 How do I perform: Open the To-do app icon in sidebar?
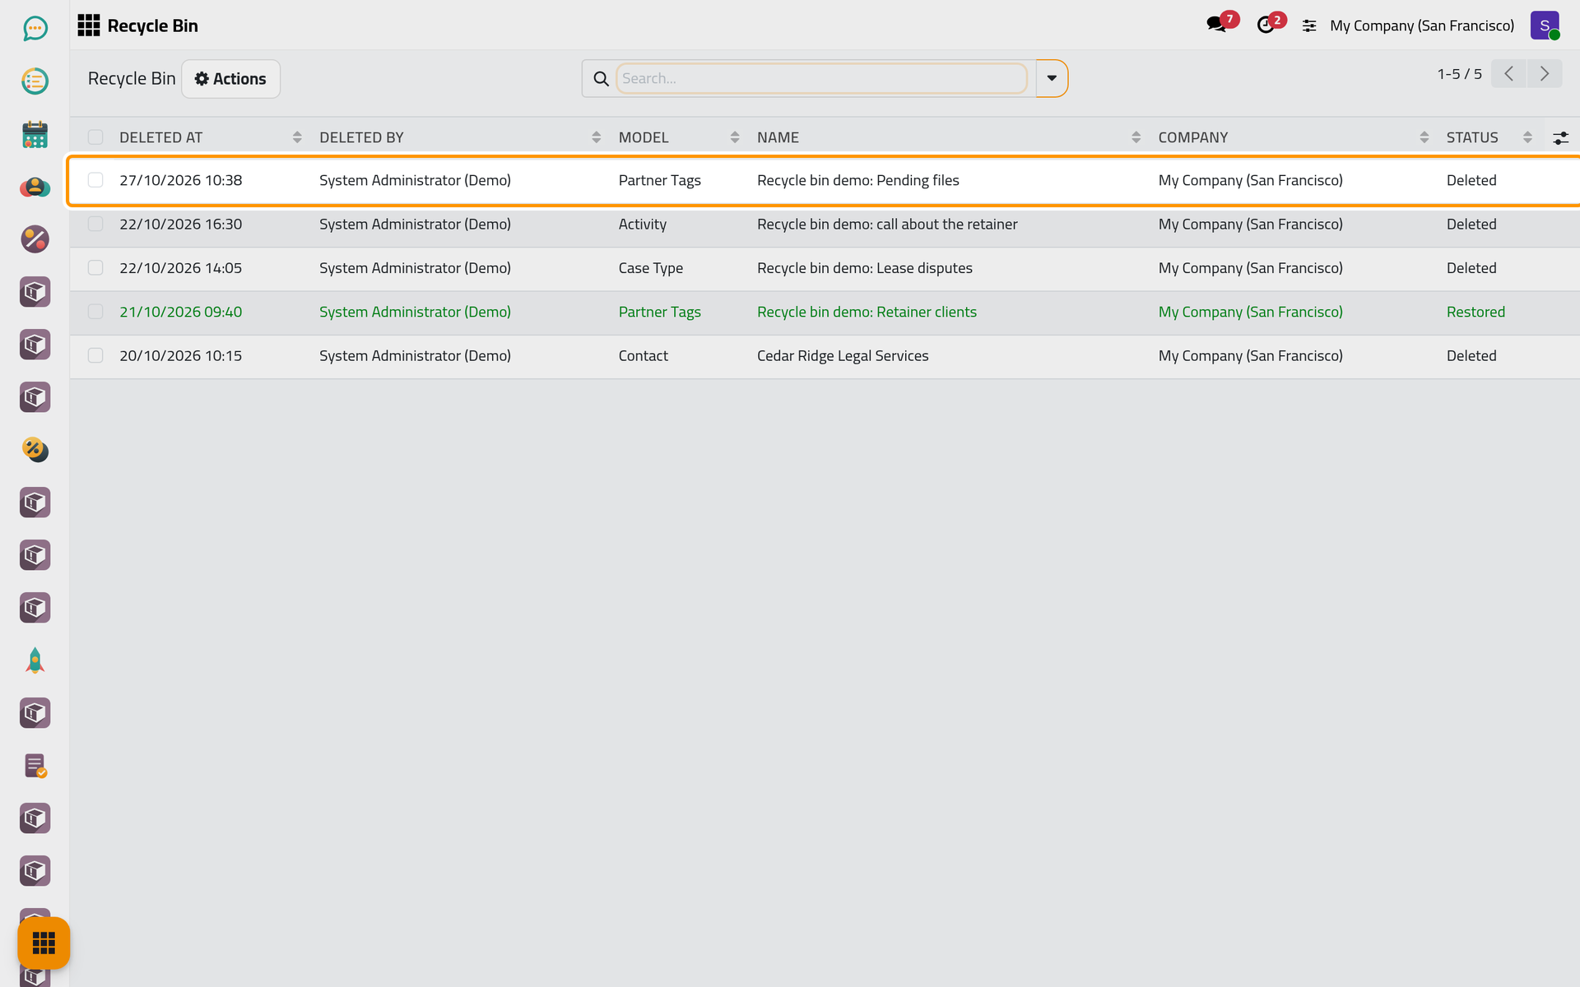tap(35, 81)
